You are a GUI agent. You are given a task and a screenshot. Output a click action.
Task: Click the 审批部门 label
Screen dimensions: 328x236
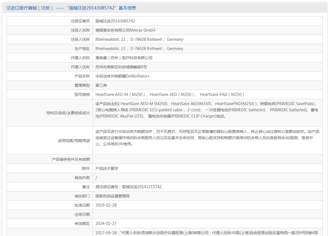pos(82,196)
